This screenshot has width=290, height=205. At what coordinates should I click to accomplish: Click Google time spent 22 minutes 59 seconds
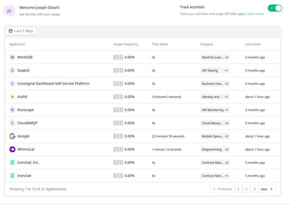point(168,136)
